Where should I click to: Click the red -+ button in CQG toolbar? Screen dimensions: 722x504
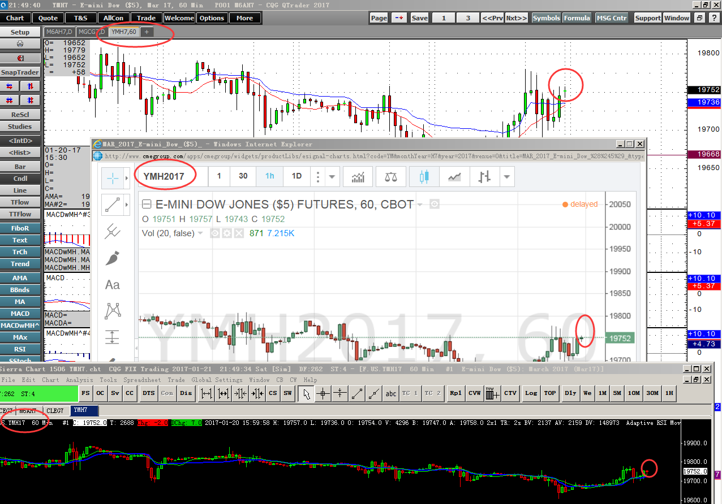click(399, 18)
